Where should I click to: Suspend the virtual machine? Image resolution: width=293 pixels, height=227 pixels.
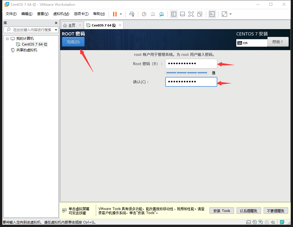point(115,14)
